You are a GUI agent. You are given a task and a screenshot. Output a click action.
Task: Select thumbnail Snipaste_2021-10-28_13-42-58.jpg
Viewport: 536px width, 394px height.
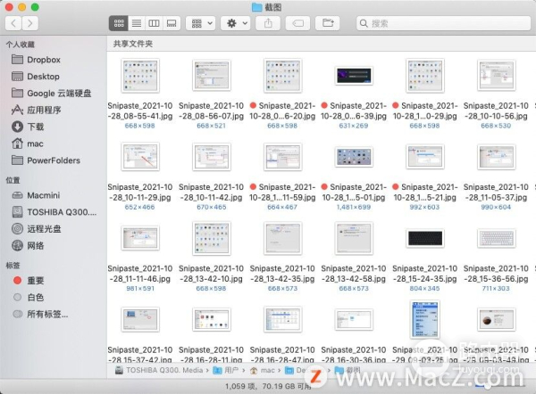tap(354, 238)
